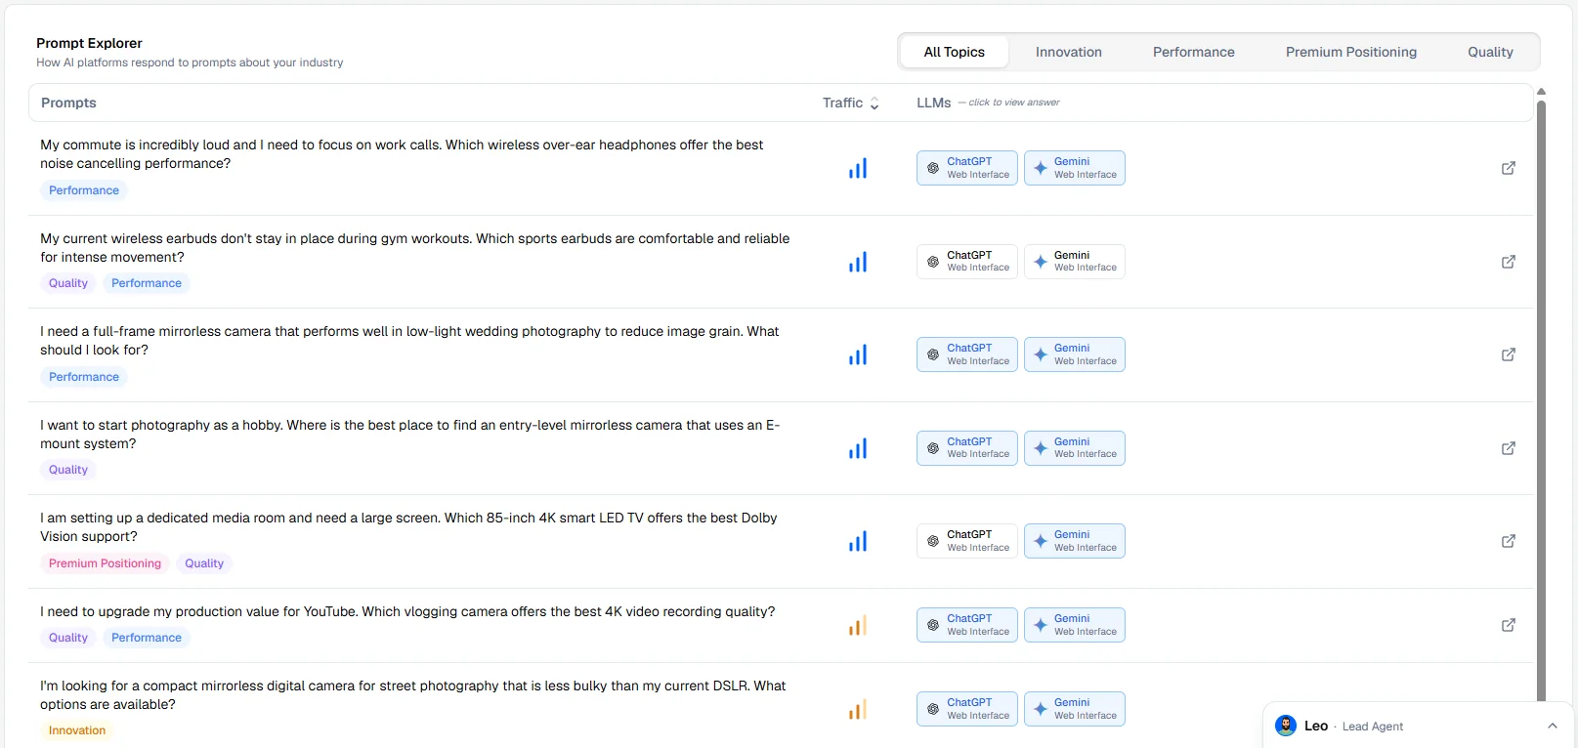Expand the Leo Lead Agent panel
Viewport: 1578px width, 748px height.
(x=1553, y=726)
